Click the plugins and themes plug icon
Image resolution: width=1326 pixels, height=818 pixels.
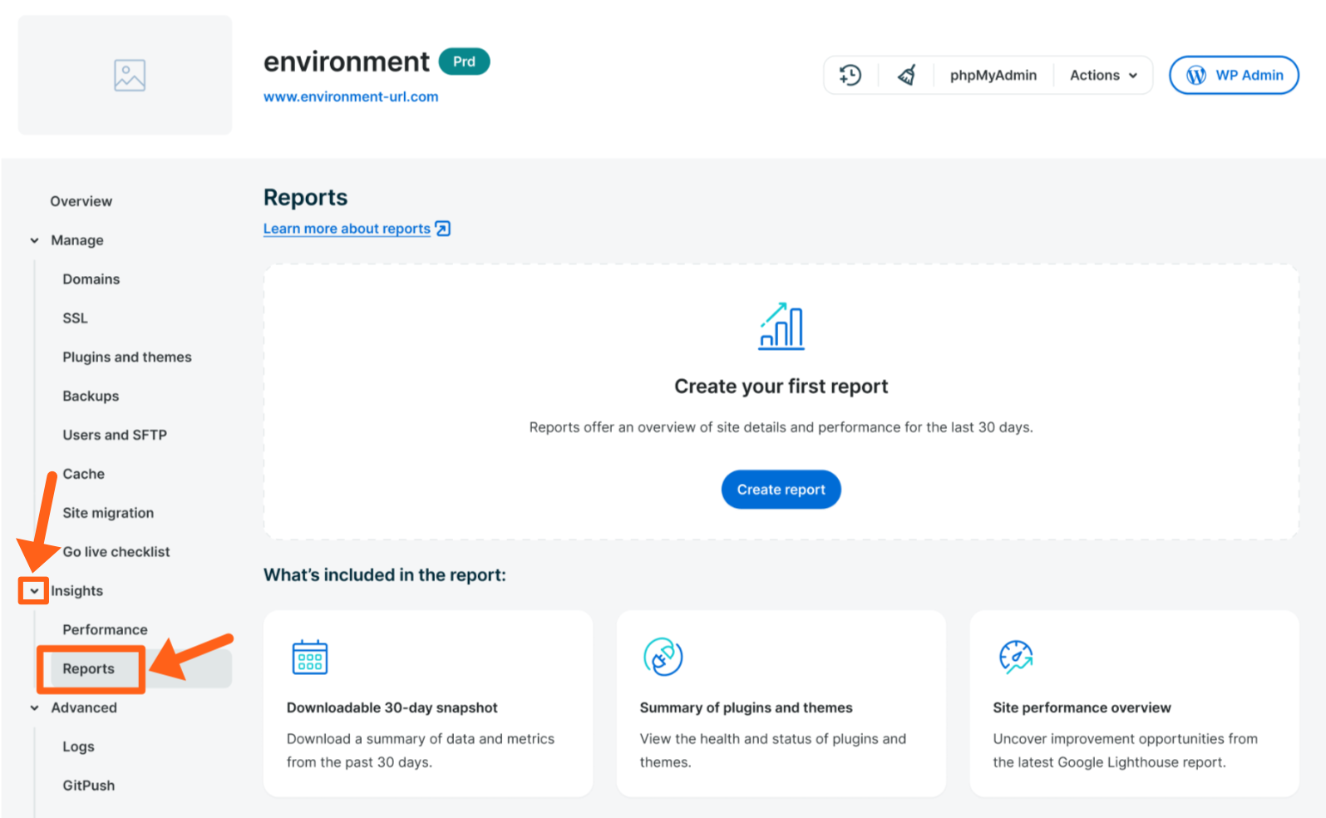coord(663,657)
